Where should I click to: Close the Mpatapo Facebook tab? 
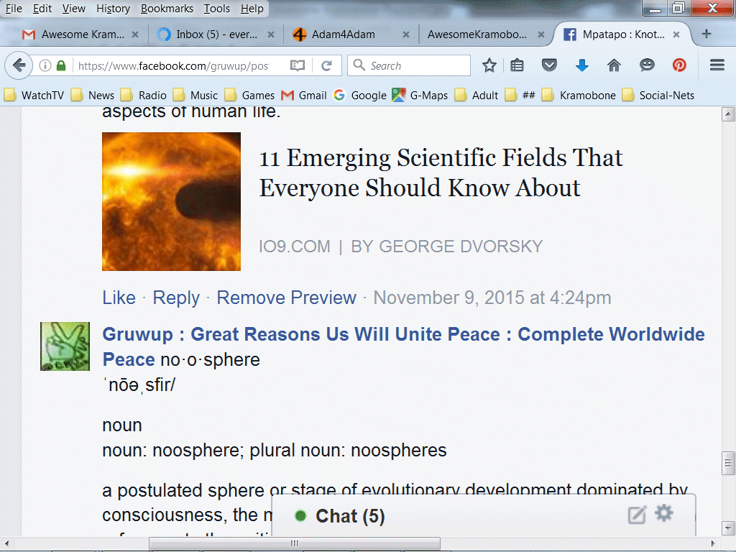[x=676, y=34]
